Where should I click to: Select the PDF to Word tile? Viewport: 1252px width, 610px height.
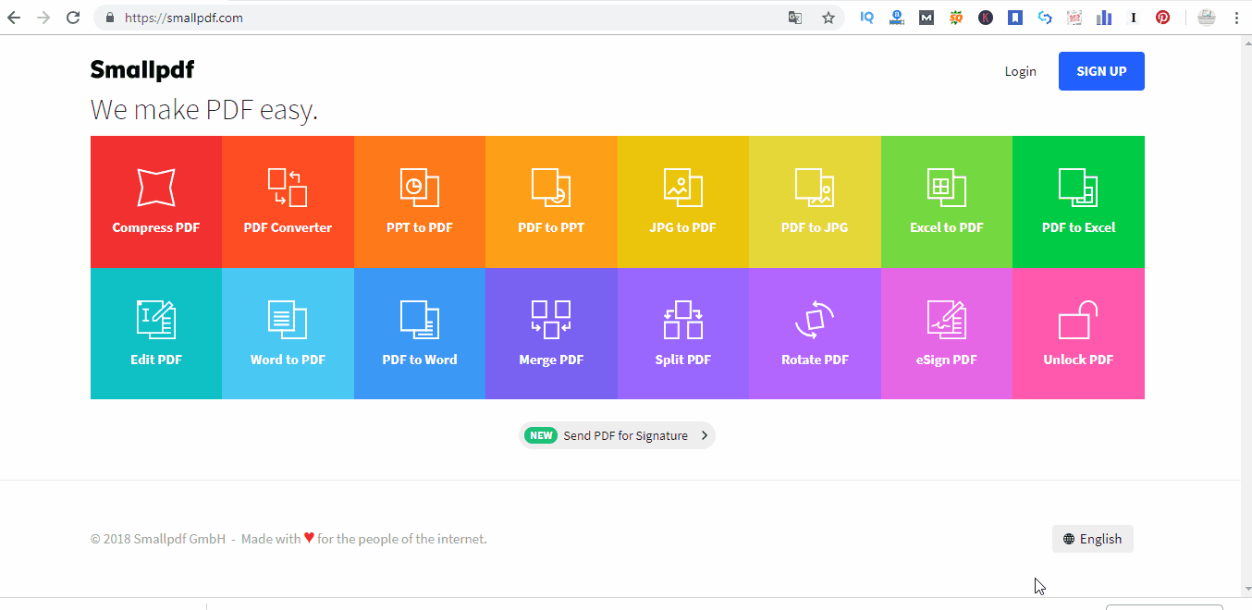[x=420, y=334]
